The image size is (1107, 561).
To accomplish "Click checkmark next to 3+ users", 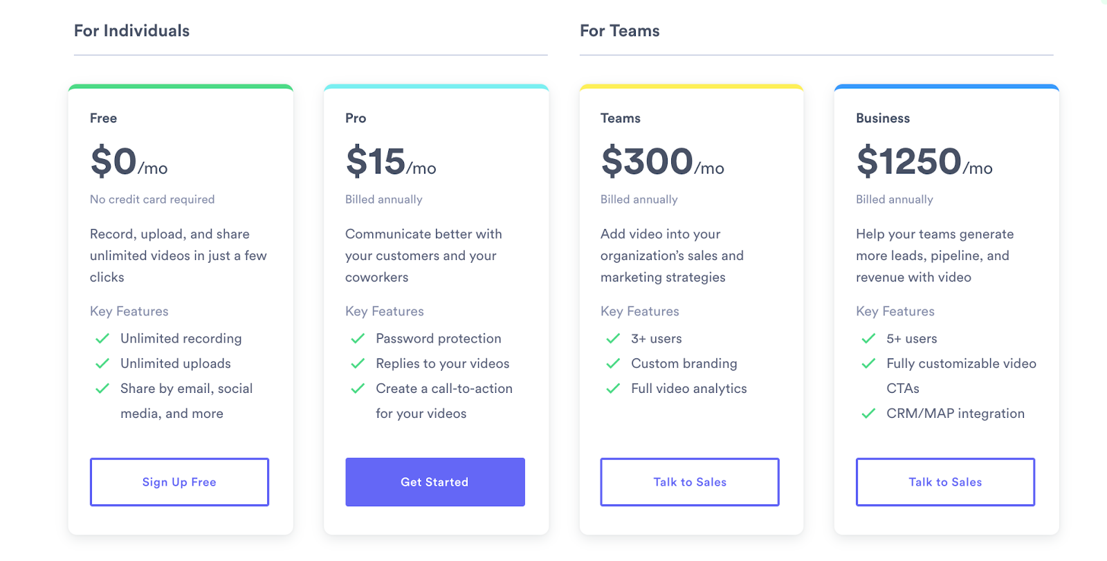I will pos(613,338).
